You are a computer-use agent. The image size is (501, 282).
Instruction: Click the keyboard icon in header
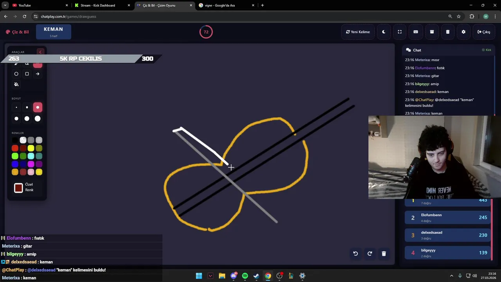pos(416,32)
